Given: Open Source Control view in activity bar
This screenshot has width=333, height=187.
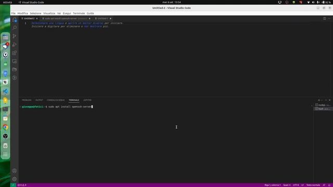Looking at the screenshot, I should coord(15,36).
